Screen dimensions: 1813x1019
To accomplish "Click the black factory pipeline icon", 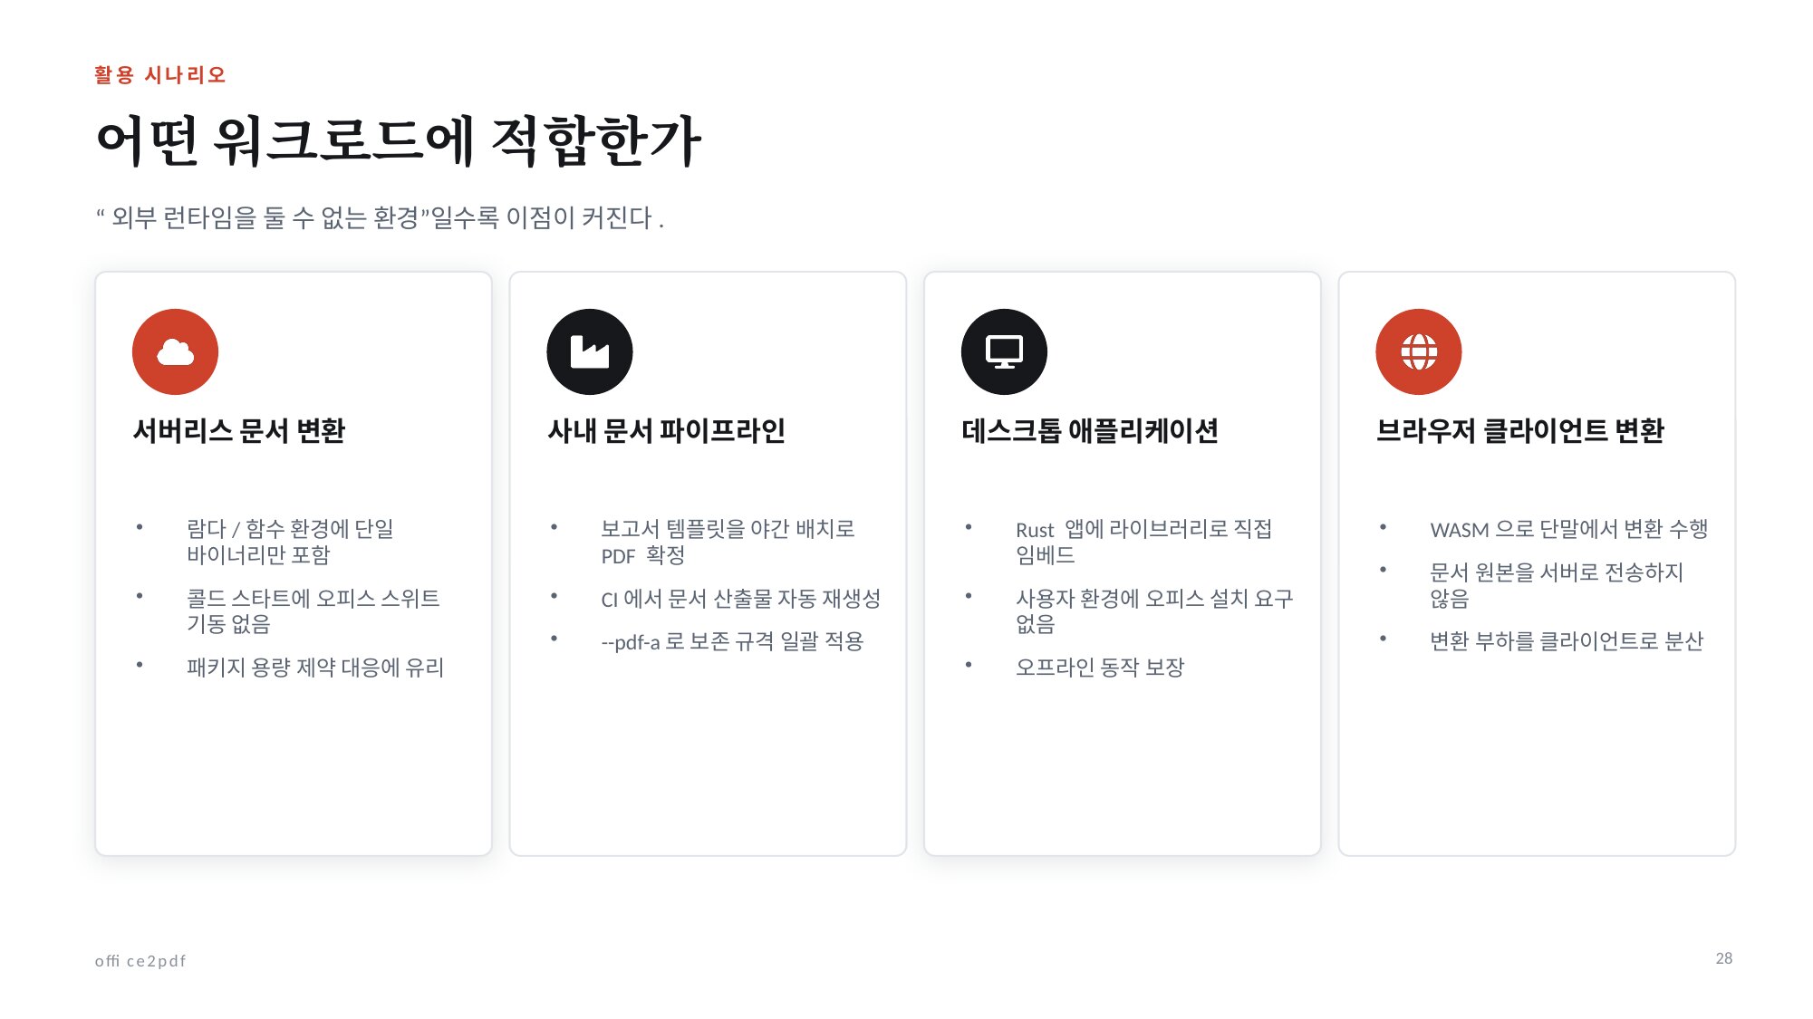I will coord(590,351).
